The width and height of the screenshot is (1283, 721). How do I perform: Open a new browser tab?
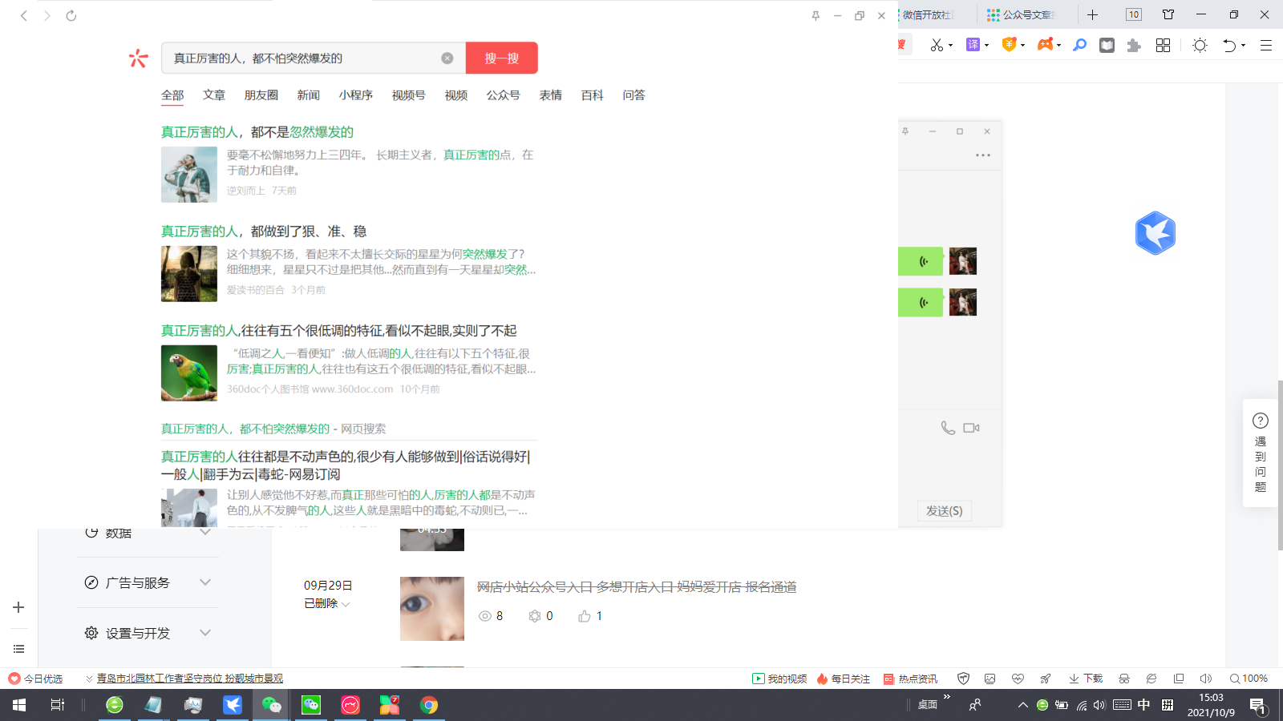coord(1092,14)
